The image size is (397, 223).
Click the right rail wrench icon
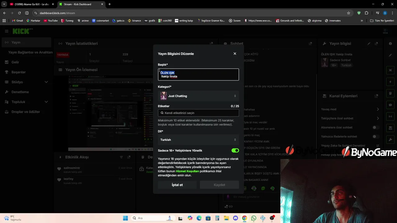tap(390, 139)
